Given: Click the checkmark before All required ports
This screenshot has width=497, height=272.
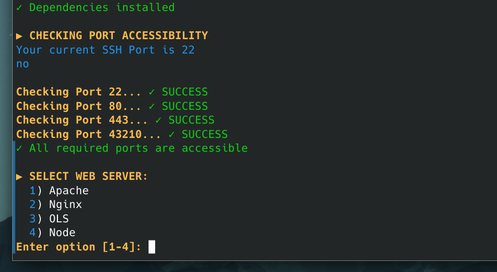Looking at the screenshot, I should (19, 148).
